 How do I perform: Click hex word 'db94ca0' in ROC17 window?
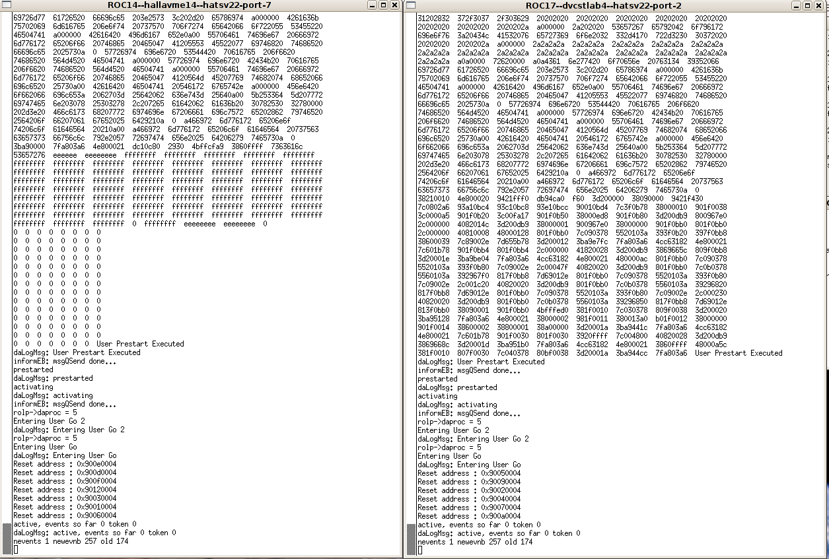tap(552, 199)
